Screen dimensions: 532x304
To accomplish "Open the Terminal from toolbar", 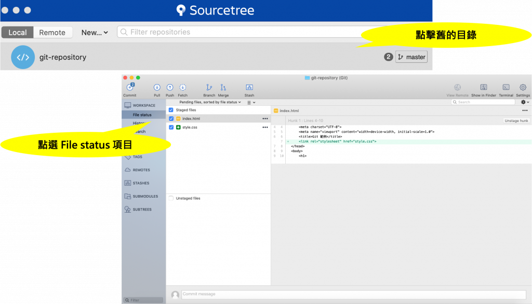I will pyautogui.click(x=506, y=88).
